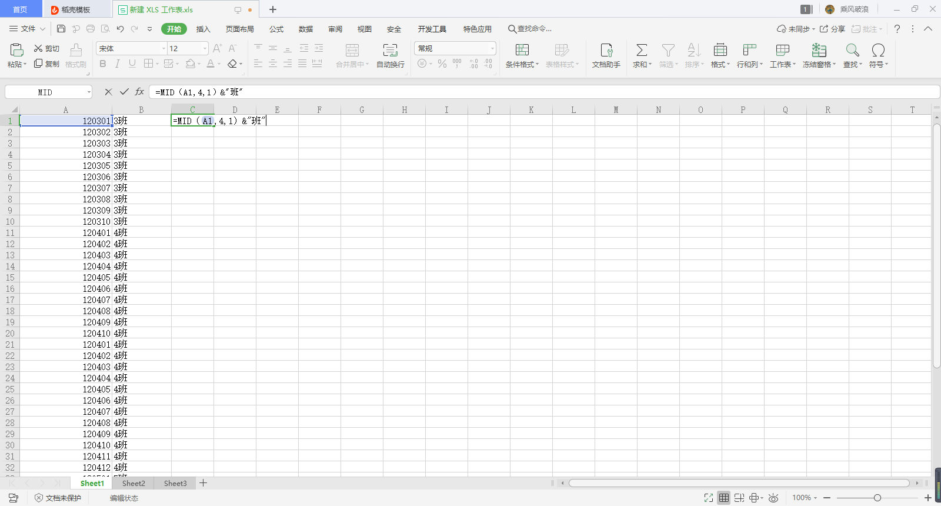Open the font size 12 dropdown

(x=205, y=48)
